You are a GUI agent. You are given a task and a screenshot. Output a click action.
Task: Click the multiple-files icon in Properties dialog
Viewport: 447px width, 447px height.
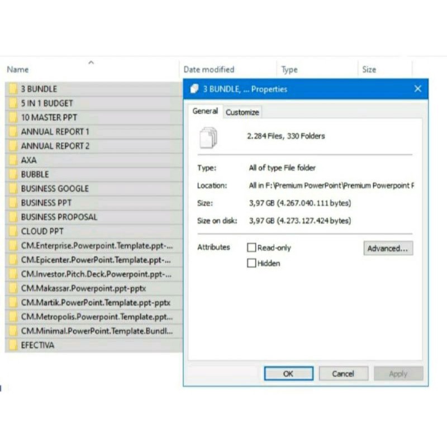[208, 137]
